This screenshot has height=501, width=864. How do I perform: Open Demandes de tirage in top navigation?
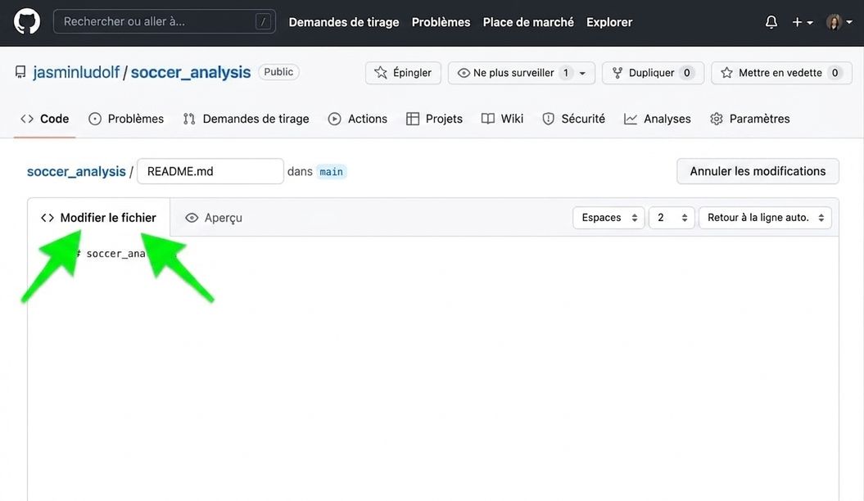click(x=344, y=22)
